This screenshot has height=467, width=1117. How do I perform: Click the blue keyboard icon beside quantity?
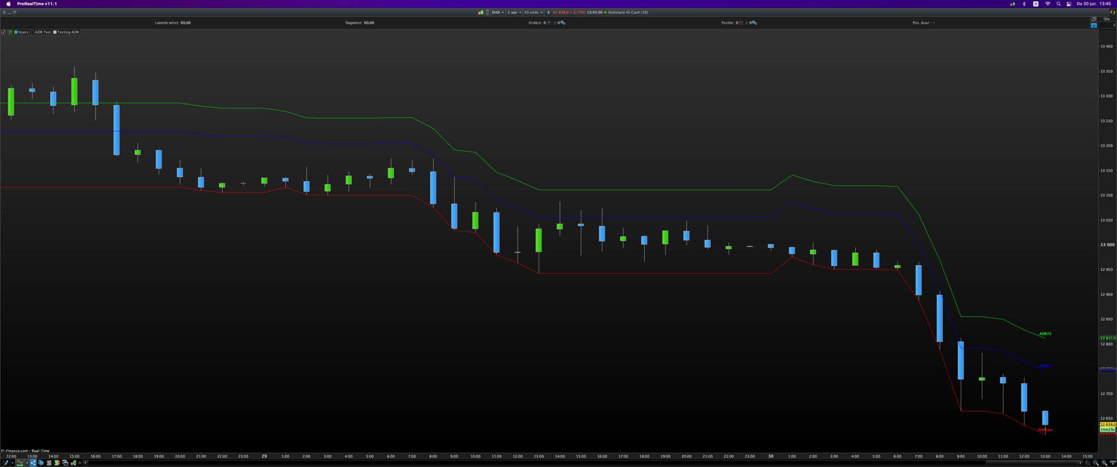tap(1094, 26)
